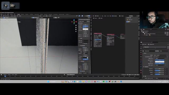Click the zoom magnifier gizmo in the 3D viewport

(x=76, y=25)
